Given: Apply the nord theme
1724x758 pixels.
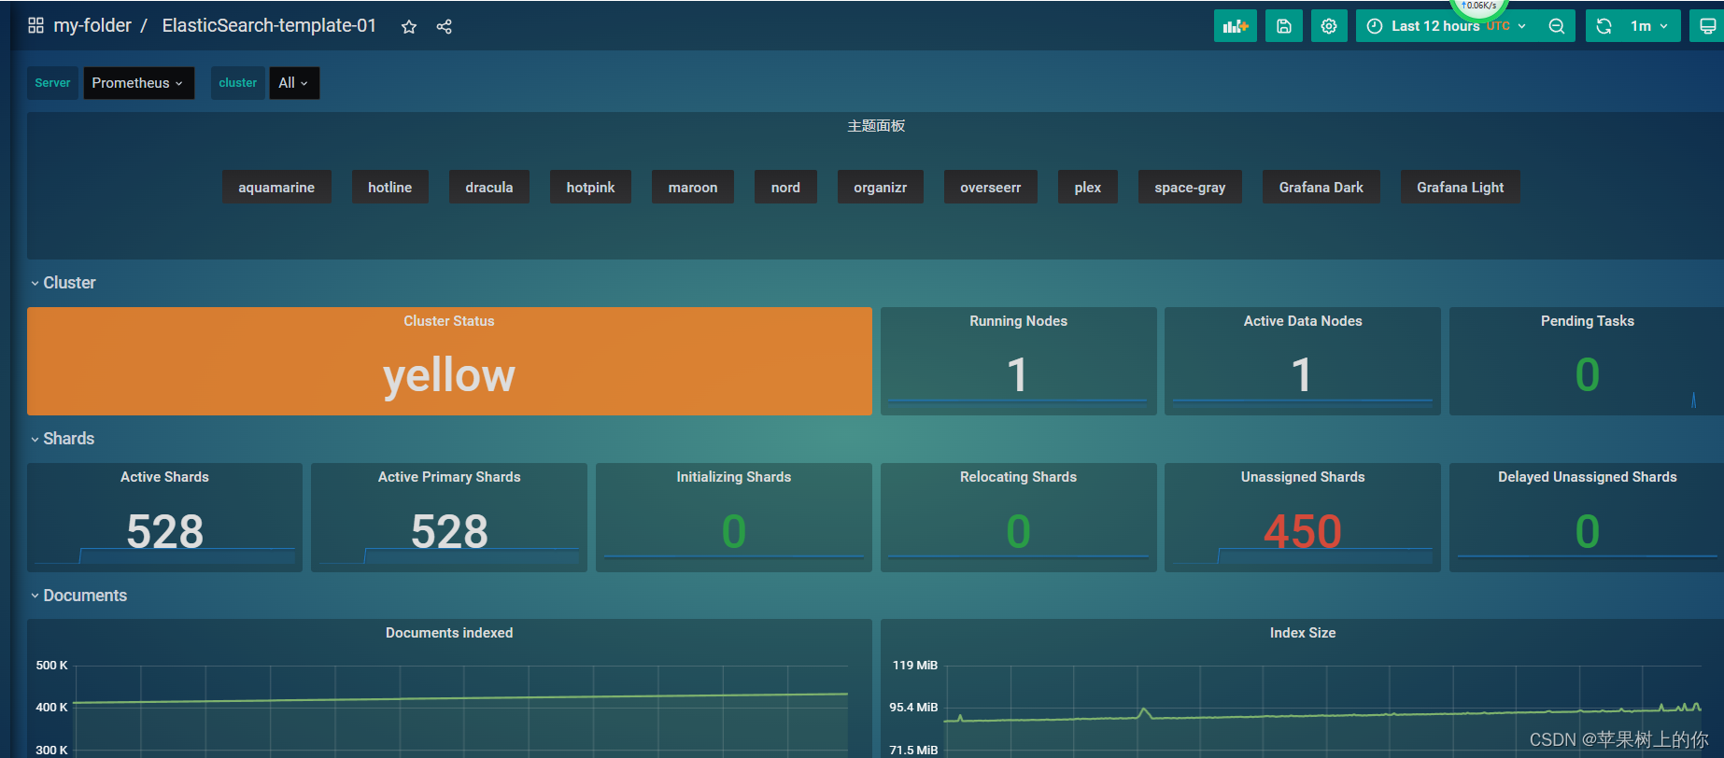Looking at the screenshot, I should [785, 188].
